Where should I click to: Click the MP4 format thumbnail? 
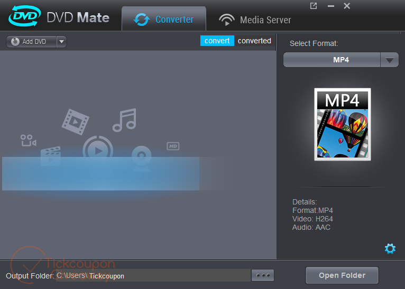pos(343,124)
